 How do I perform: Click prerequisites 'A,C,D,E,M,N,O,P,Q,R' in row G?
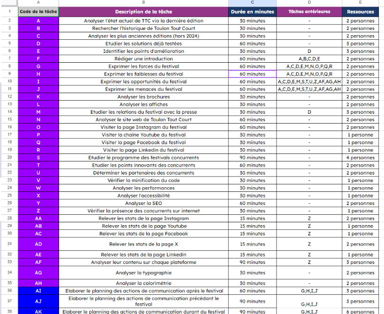click(x=309, y=66)
